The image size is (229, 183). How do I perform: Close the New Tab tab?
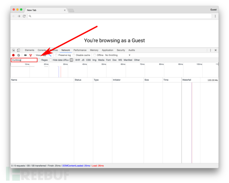pos(65,10)
